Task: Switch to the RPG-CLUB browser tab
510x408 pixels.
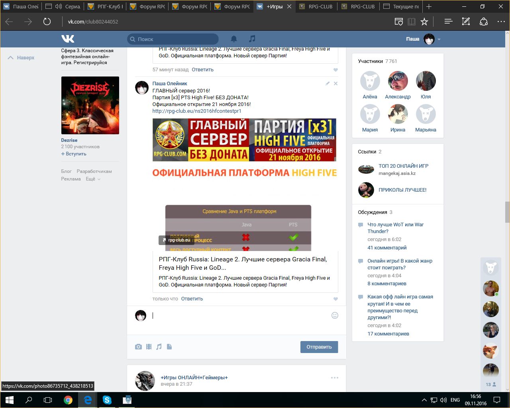Action: (x=320, y=6)
